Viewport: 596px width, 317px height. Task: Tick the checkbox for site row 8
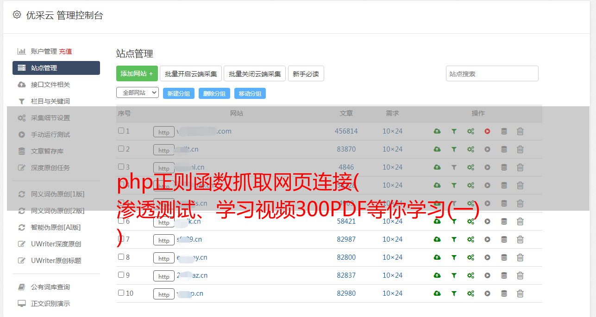click(121, 257)
